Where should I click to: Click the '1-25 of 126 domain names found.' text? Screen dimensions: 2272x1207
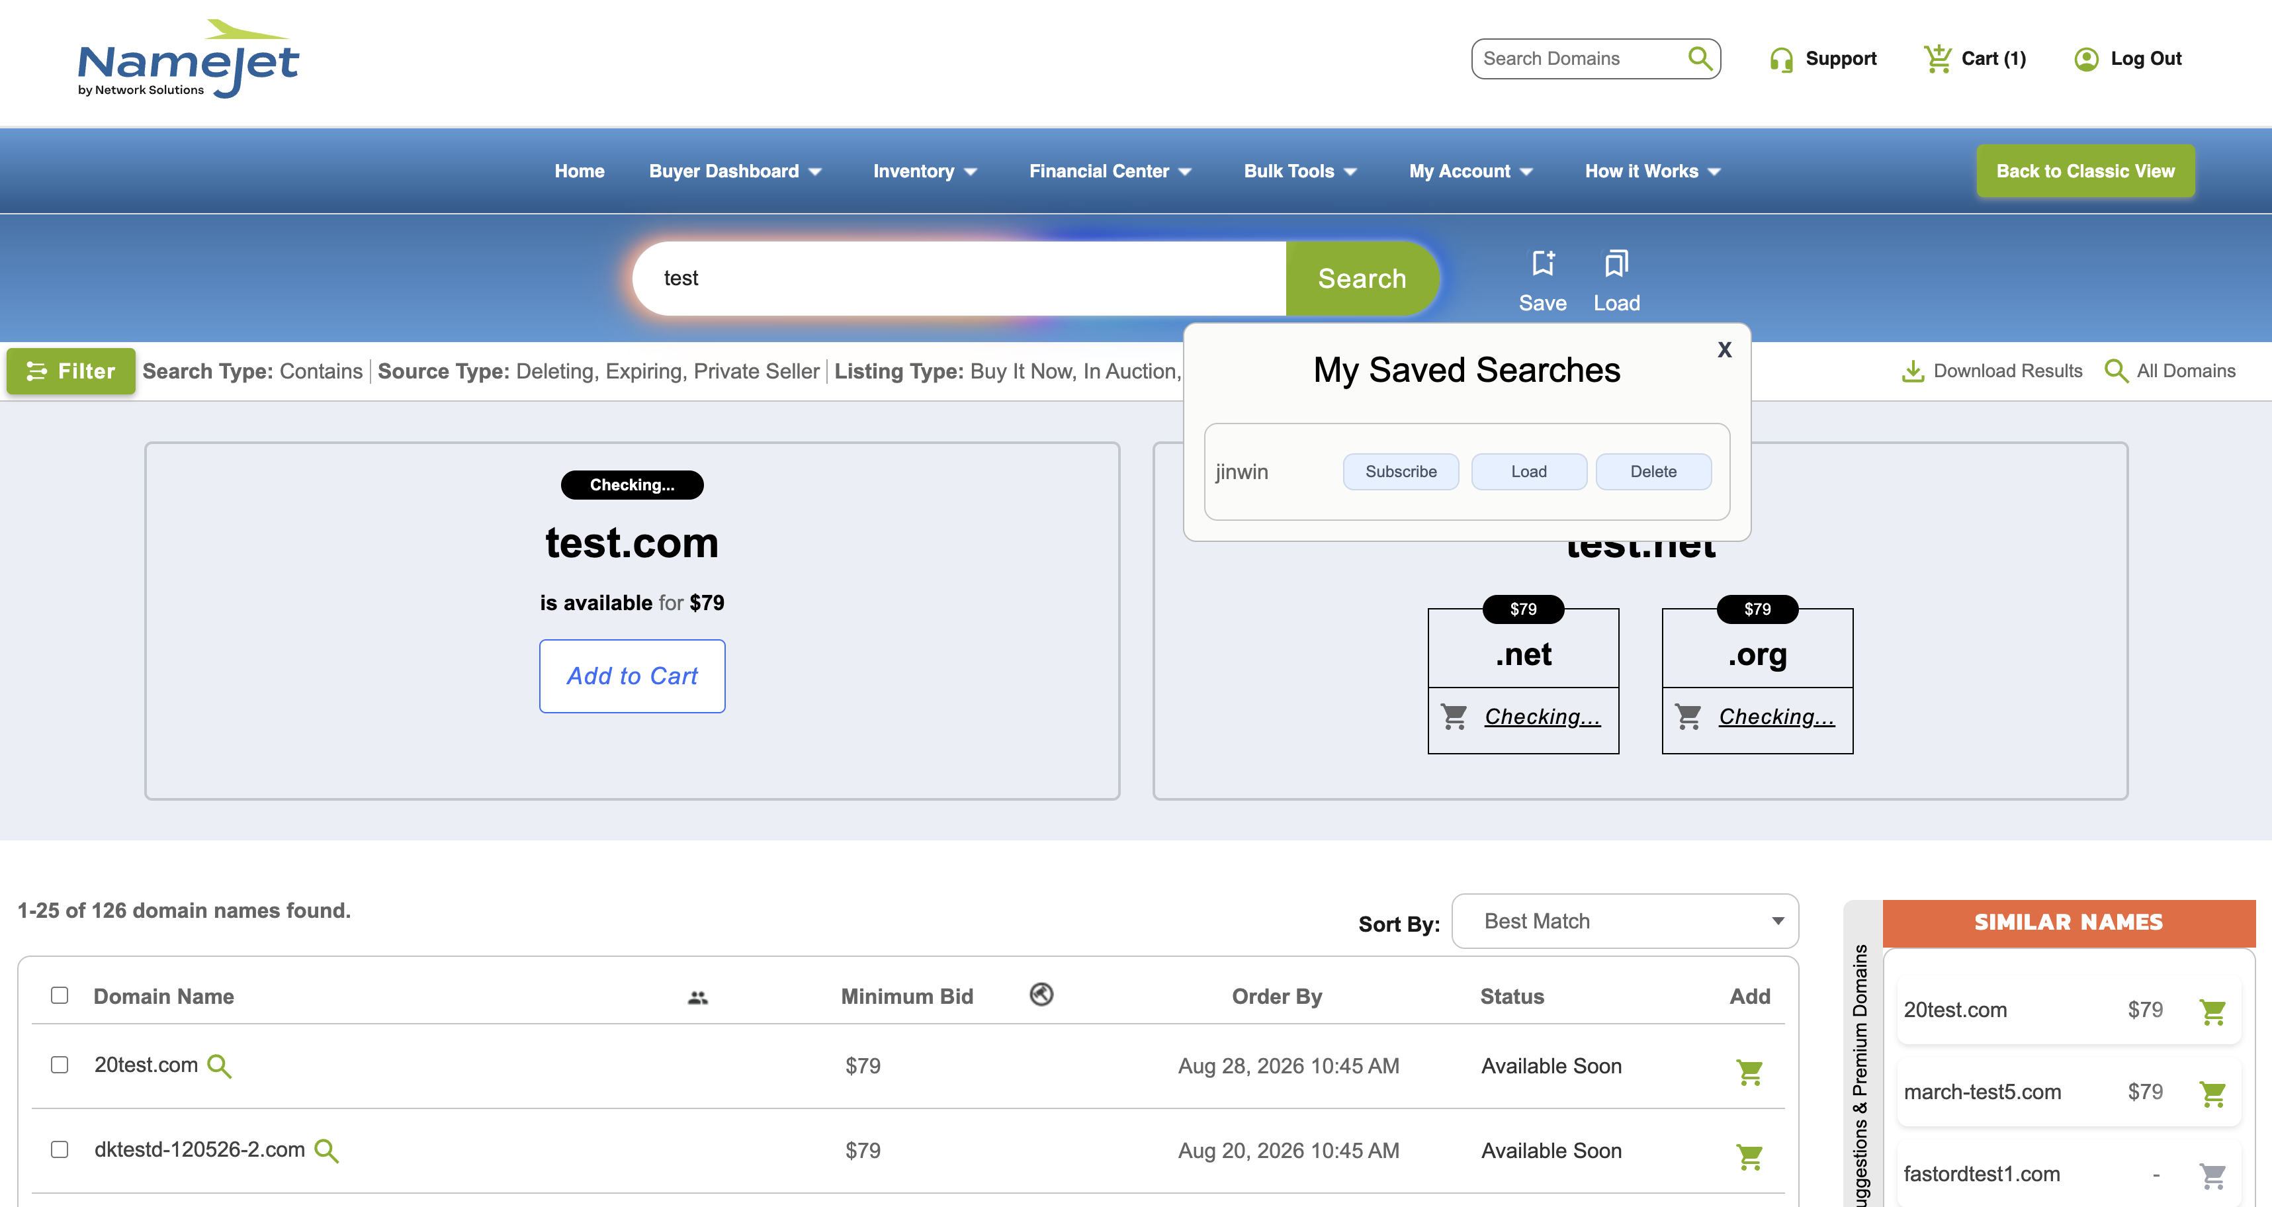185,911
